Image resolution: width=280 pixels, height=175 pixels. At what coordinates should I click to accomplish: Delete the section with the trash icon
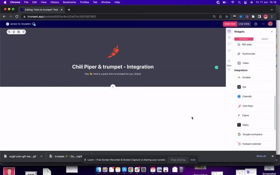(23, 32)
